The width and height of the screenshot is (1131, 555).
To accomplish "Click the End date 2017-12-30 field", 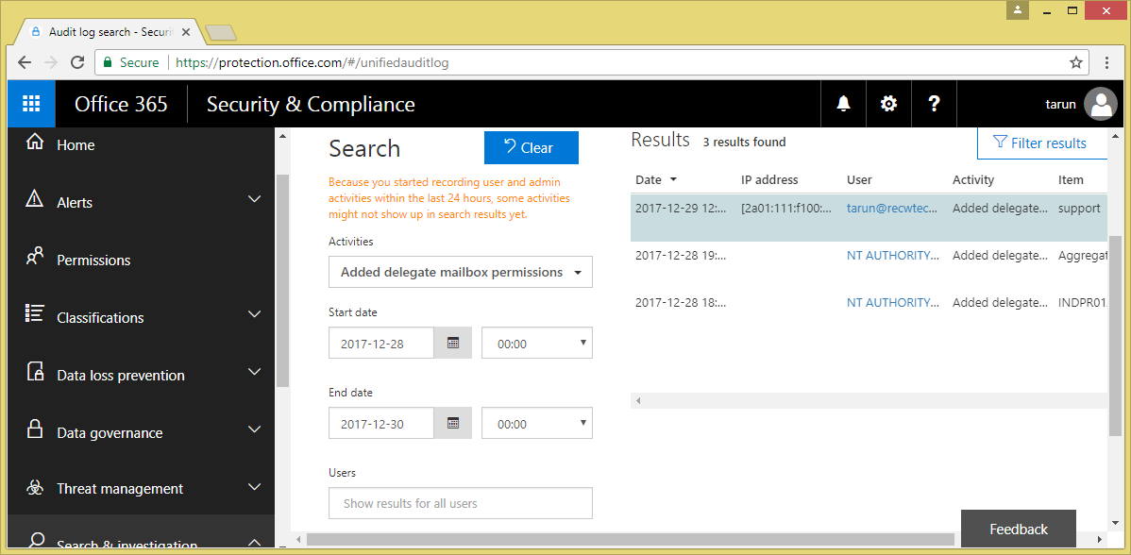I will (x=381, y=423).
